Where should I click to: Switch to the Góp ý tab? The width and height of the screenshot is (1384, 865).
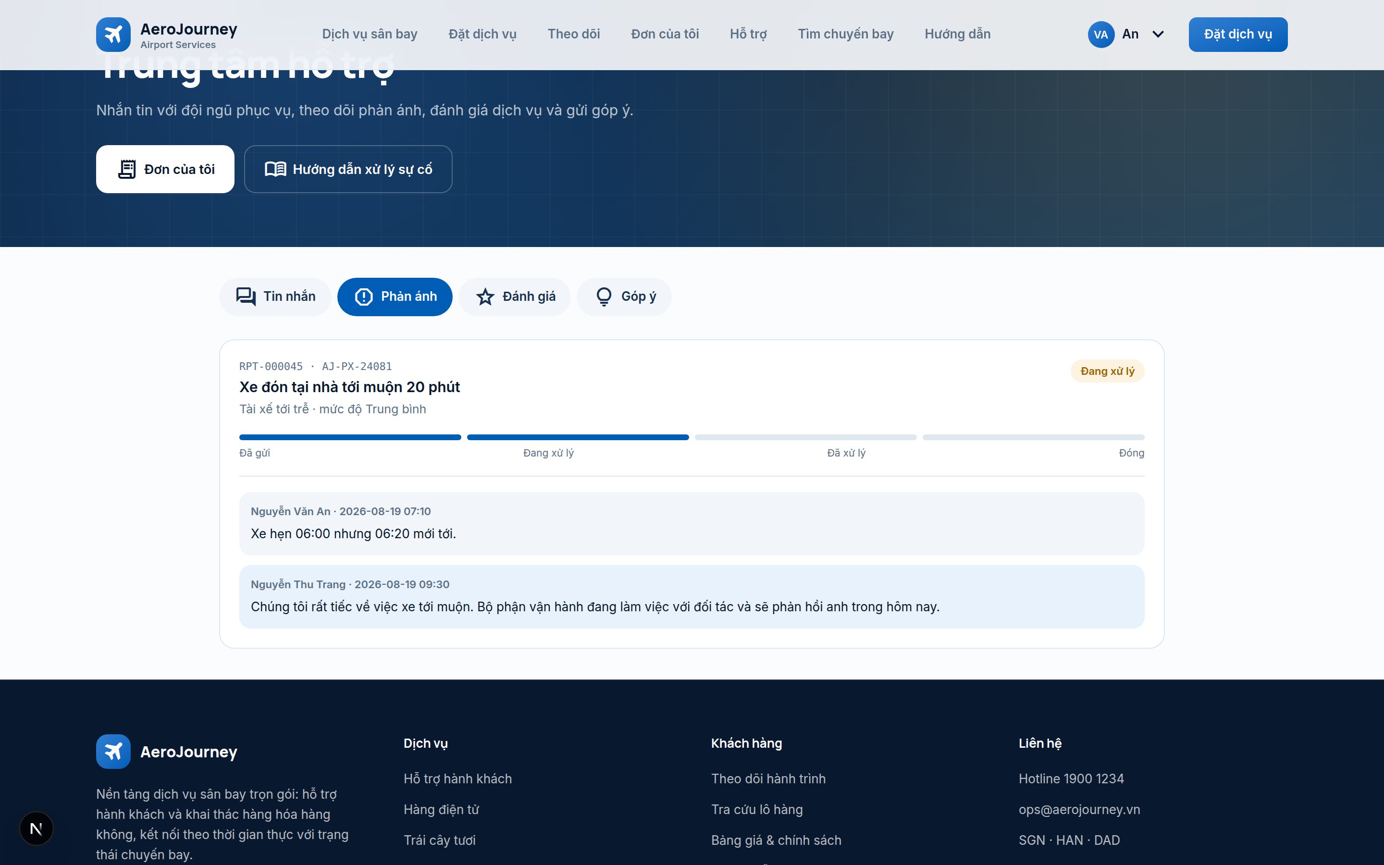tap(624, 297)
